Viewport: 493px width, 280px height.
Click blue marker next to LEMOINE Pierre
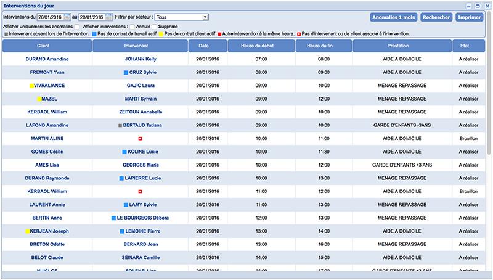coord(122,231)
